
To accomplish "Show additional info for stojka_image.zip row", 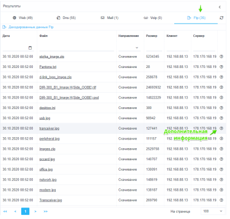I will [x=221, y=56].
